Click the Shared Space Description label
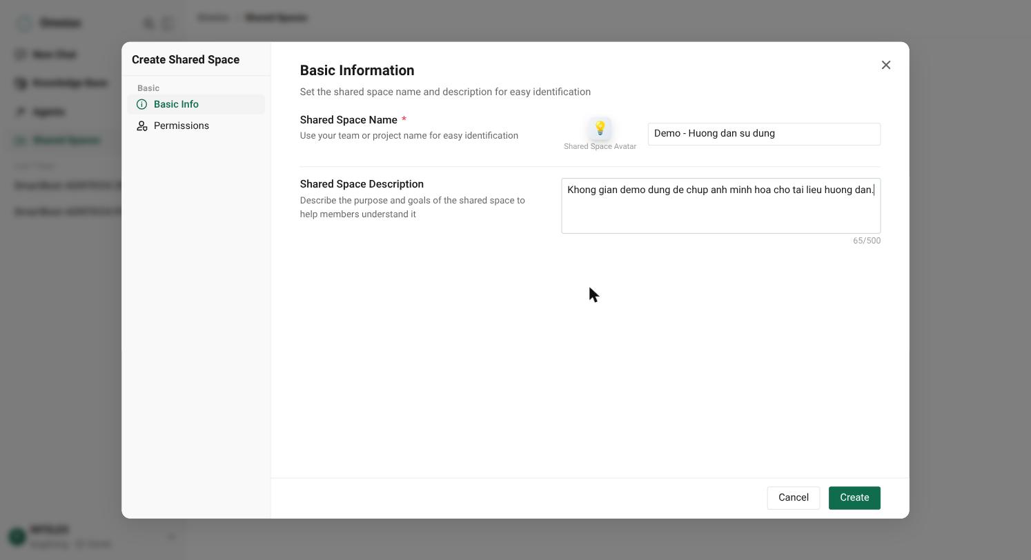This screenshot has height=560, width=1031. coord(362,184)
